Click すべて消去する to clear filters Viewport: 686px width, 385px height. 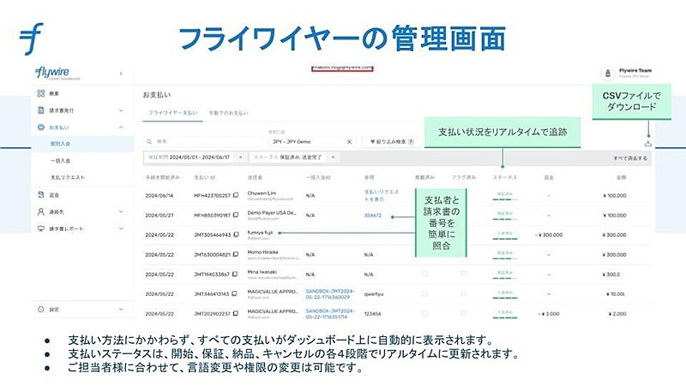[x=630, y=158]
